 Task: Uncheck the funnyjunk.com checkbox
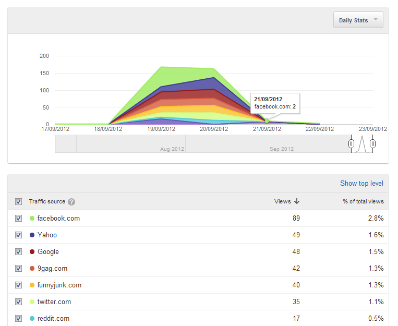tap(19, 285)
